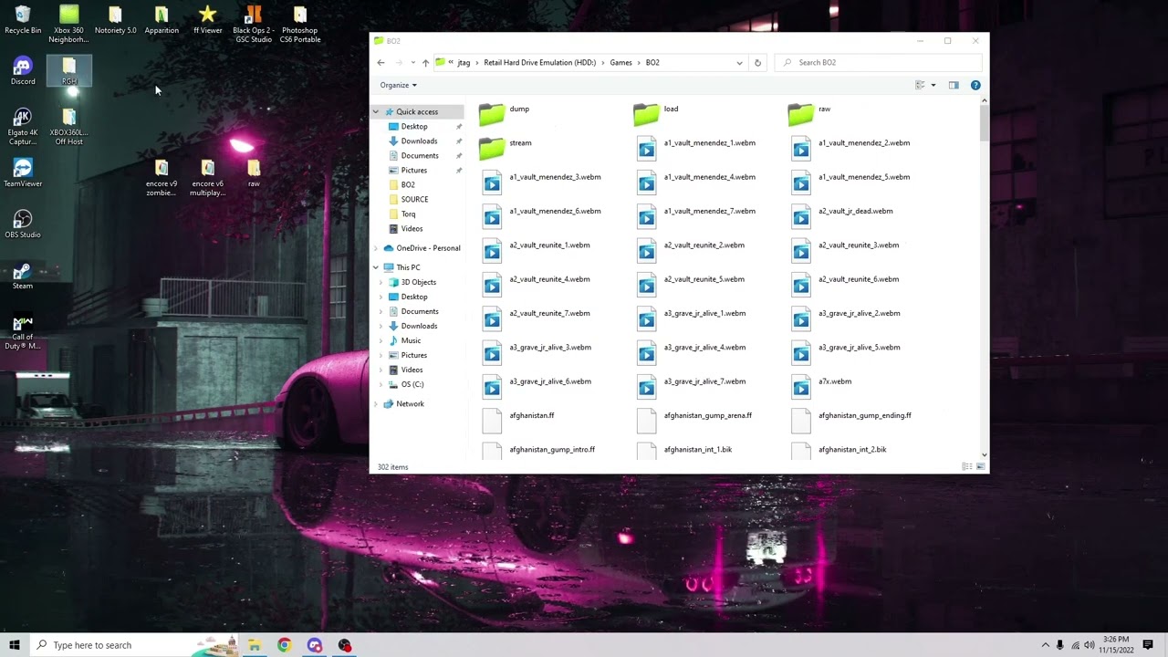Select the encore v6 multiplayer desktop file
1168x657 pixels.
pos(208,177)
